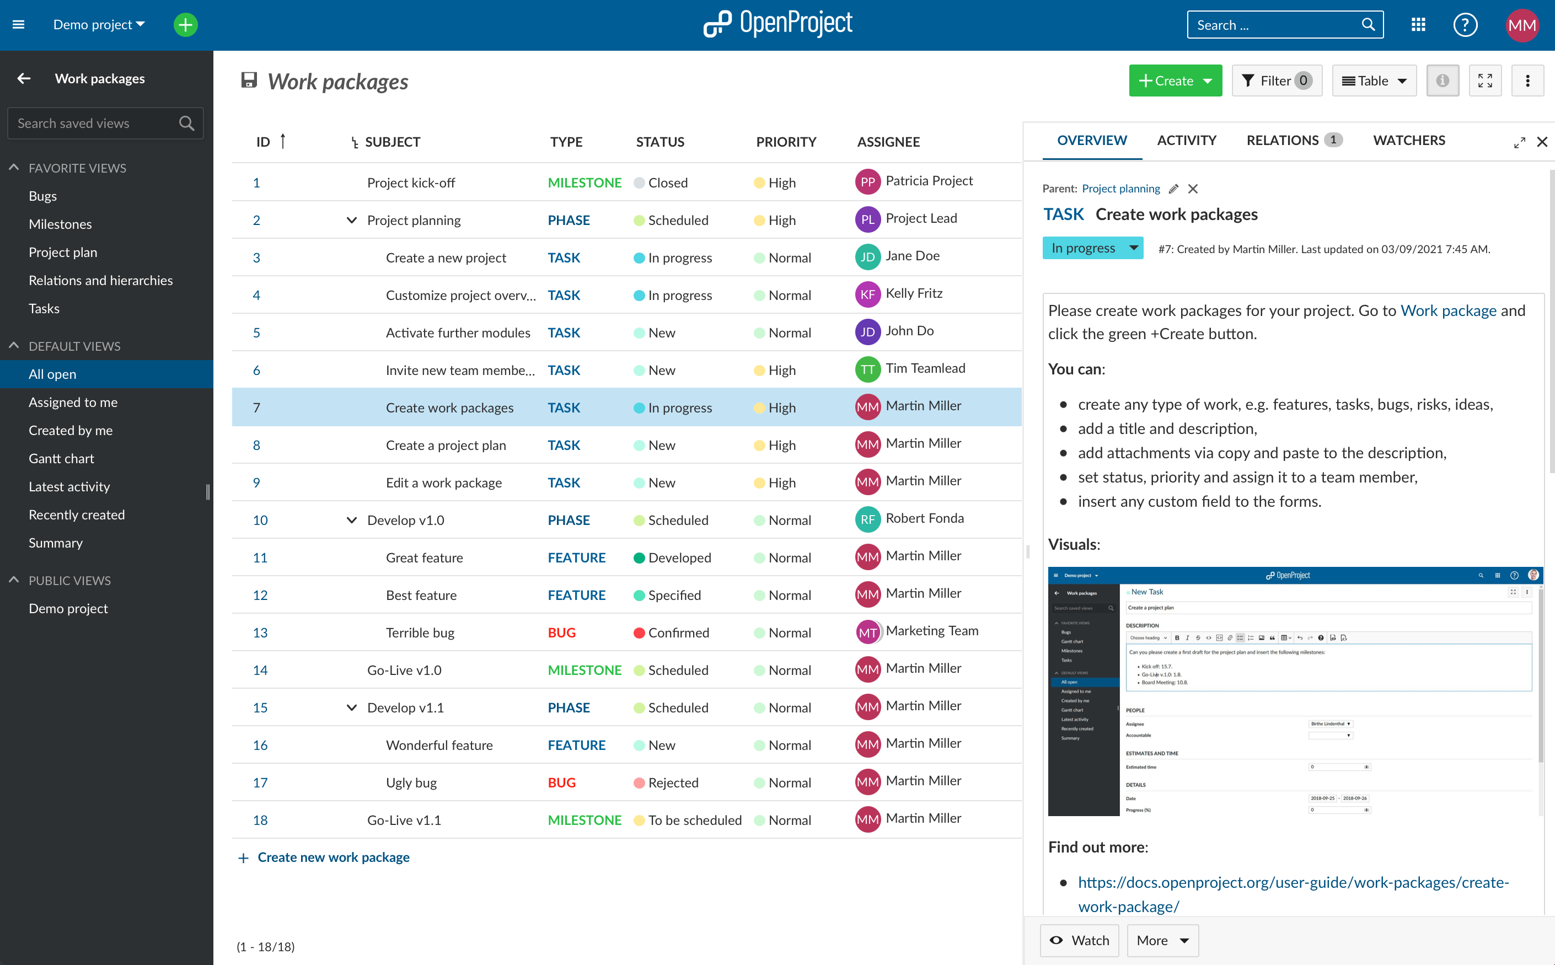Viewport: 1555px width, 965px height.
Task: Open the In progress status dropdown
Action: point(1092,248)
